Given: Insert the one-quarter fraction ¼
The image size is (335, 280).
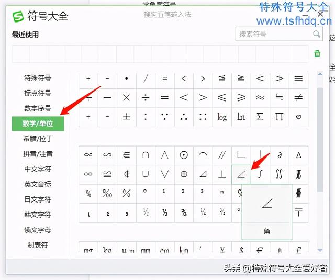Looking at the screenshot, I should pos(203,212).
